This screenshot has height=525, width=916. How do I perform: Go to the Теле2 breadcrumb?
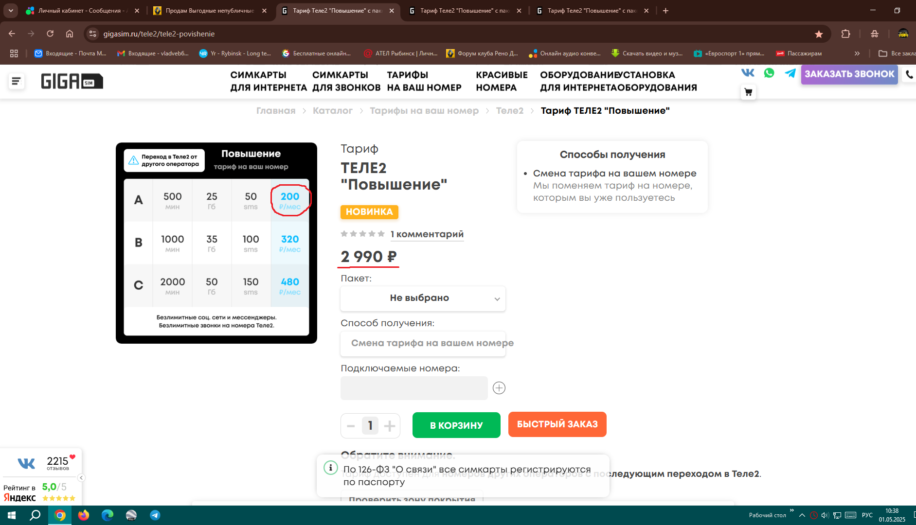[x=510, y=111]
